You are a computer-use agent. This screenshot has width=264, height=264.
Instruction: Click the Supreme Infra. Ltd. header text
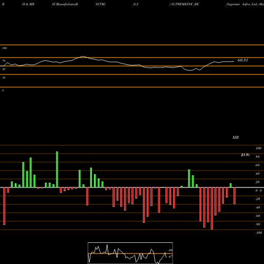(x=242, y=4)
